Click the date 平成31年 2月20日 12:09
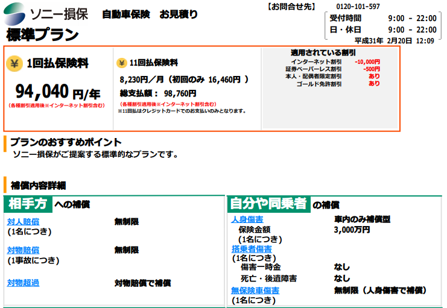This screenshot has height=308, width=447. pos(395,41)
